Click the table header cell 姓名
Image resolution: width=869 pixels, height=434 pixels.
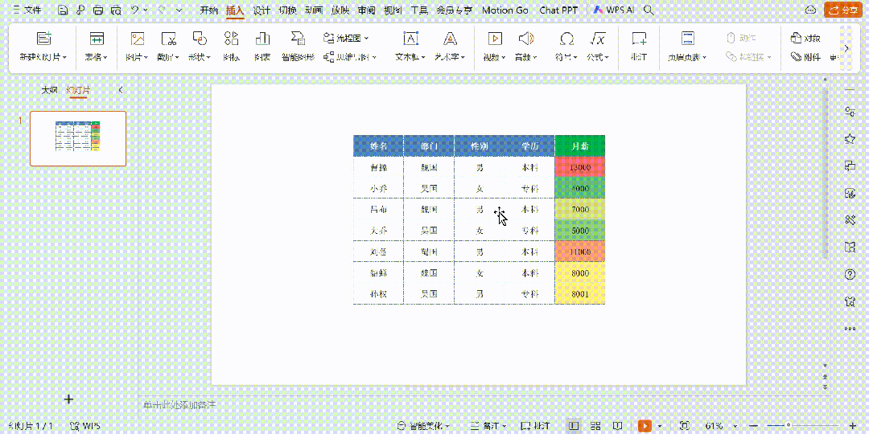(378, 146)
